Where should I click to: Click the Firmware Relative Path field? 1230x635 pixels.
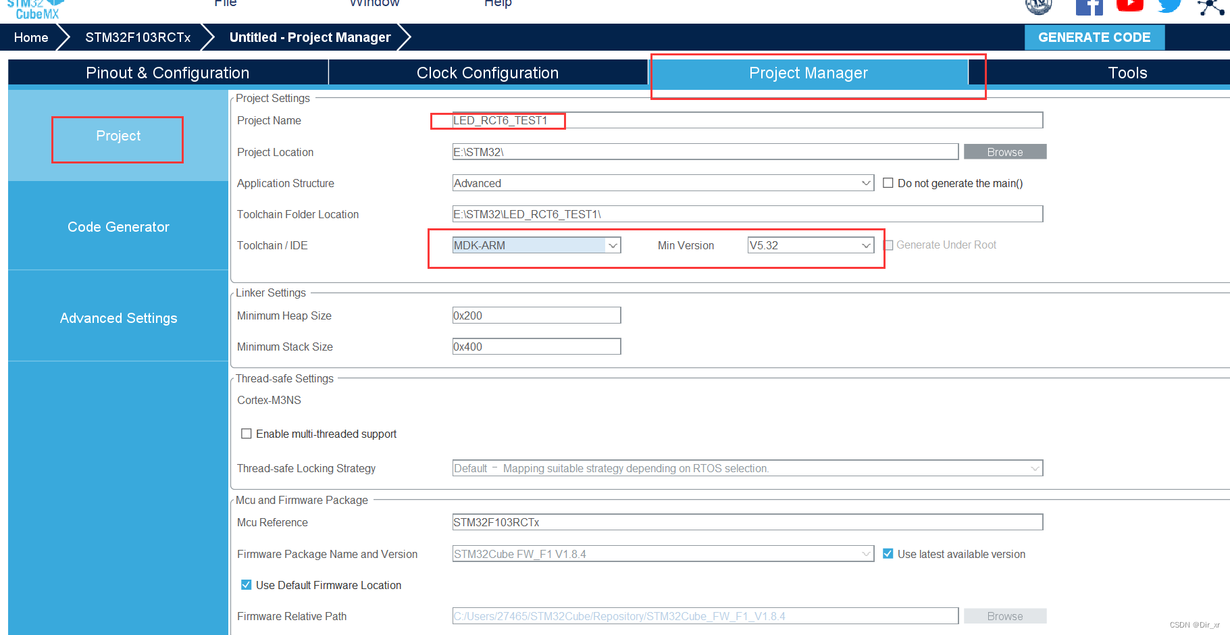(x=705, y=616)
